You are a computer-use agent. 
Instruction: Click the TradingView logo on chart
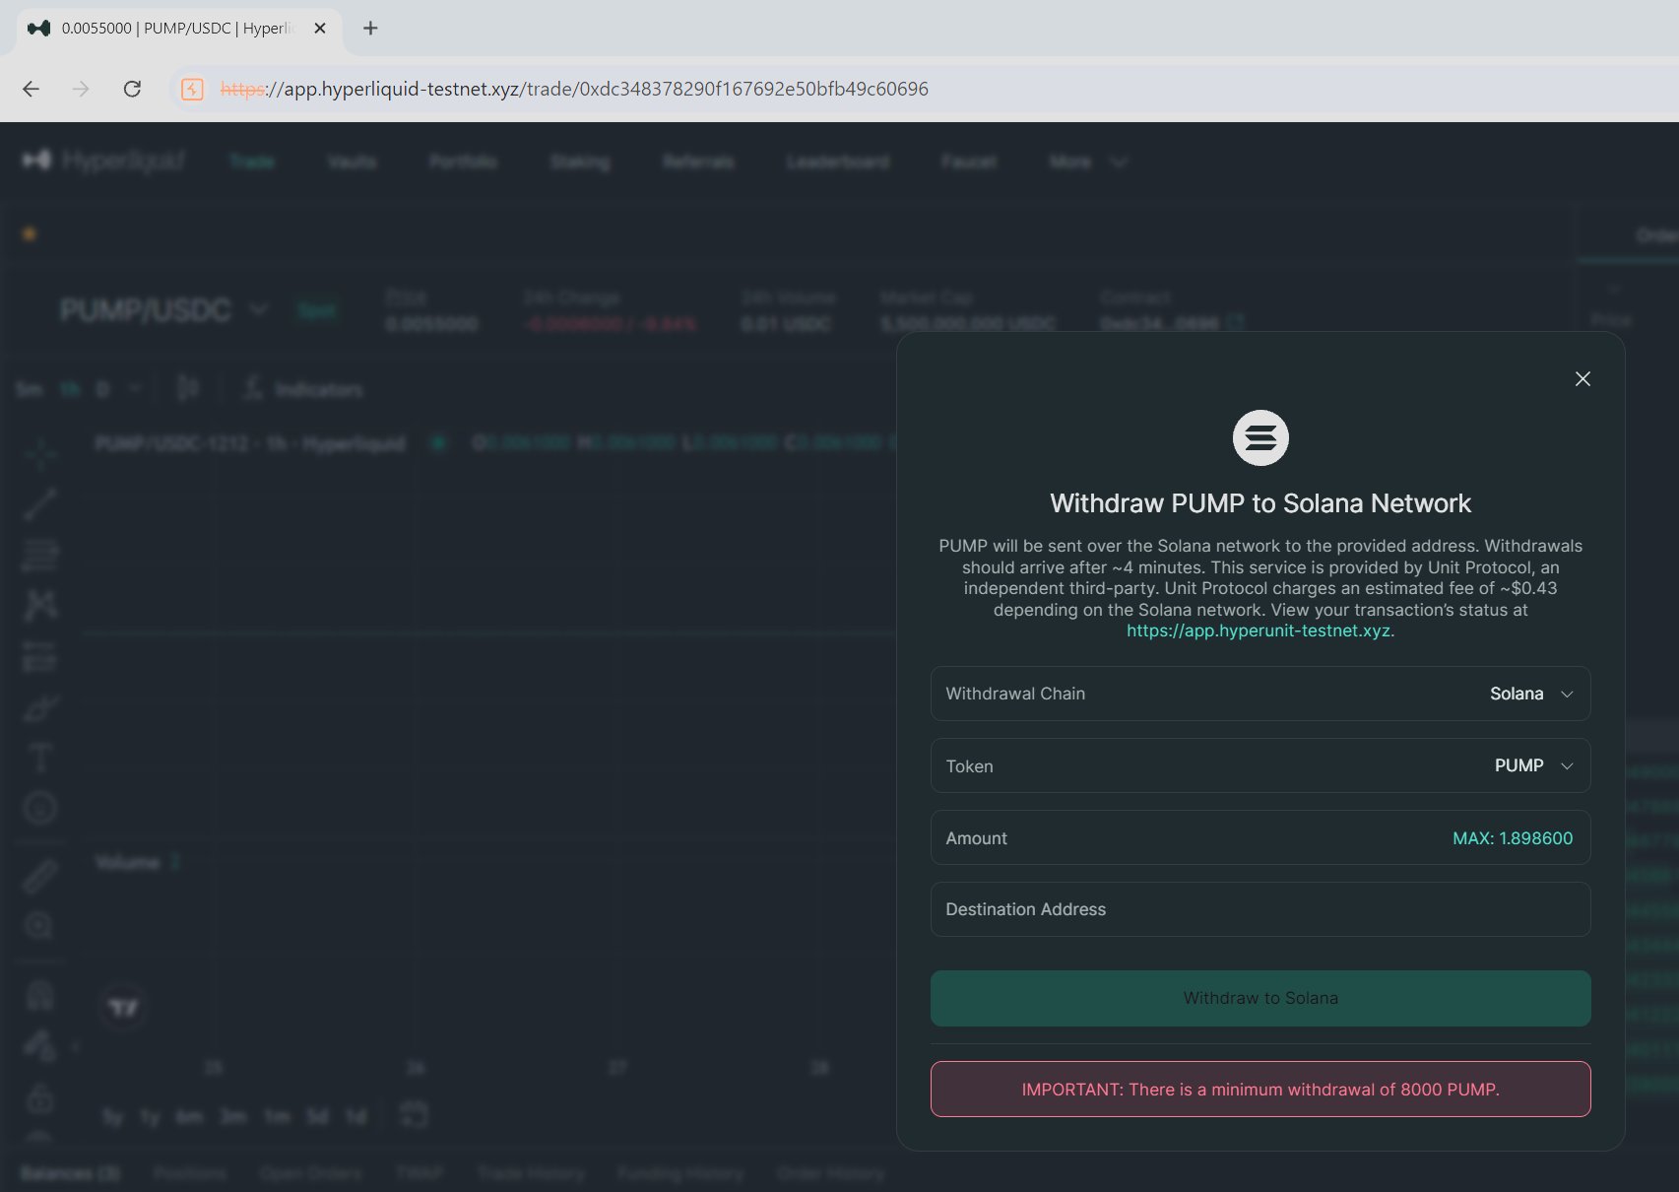(x=124, y=1007)
